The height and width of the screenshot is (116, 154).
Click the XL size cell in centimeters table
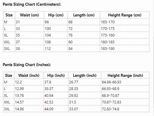point(9,35)
